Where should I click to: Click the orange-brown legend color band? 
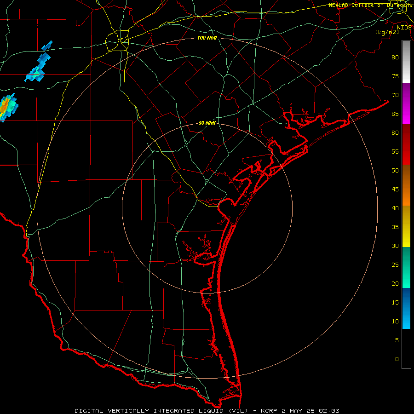tap(406, 185)
